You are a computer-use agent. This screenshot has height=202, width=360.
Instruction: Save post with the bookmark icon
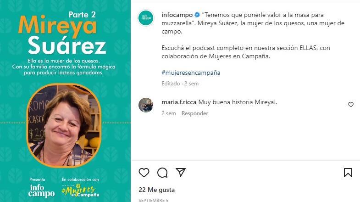click(x=348, y=172)
